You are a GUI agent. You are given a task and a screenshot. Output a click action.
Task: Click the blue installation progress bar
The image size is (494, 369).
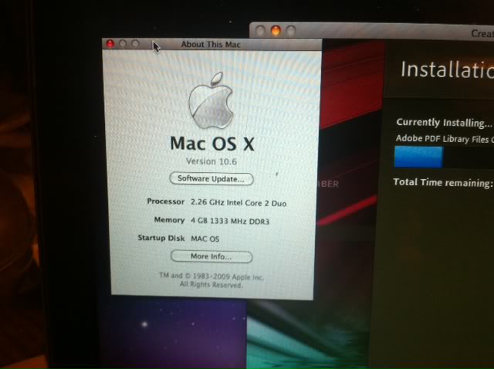click(x=418, y=157)
